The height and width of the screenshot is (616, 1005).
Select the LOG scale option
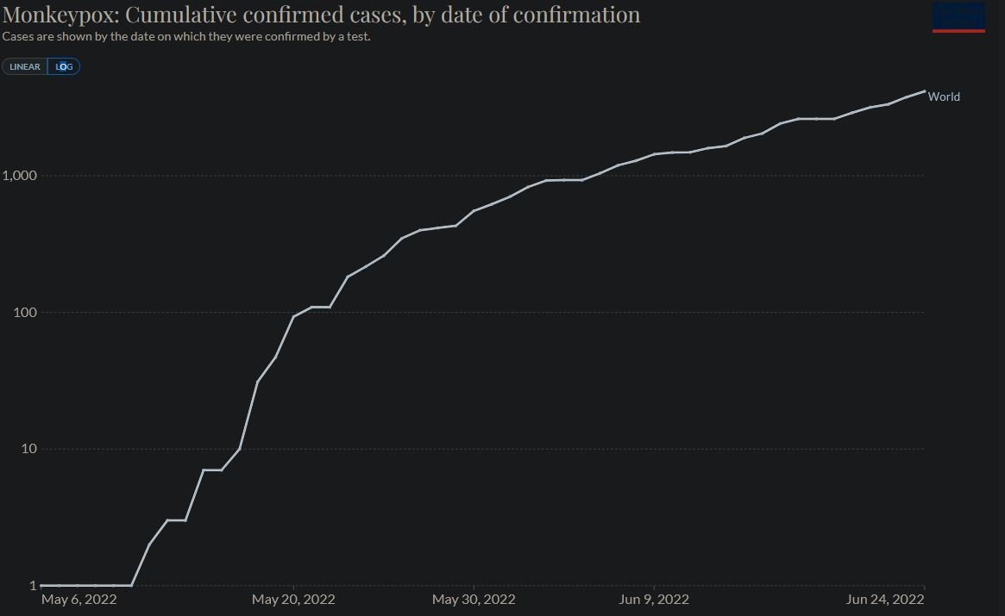click(64, 67)
